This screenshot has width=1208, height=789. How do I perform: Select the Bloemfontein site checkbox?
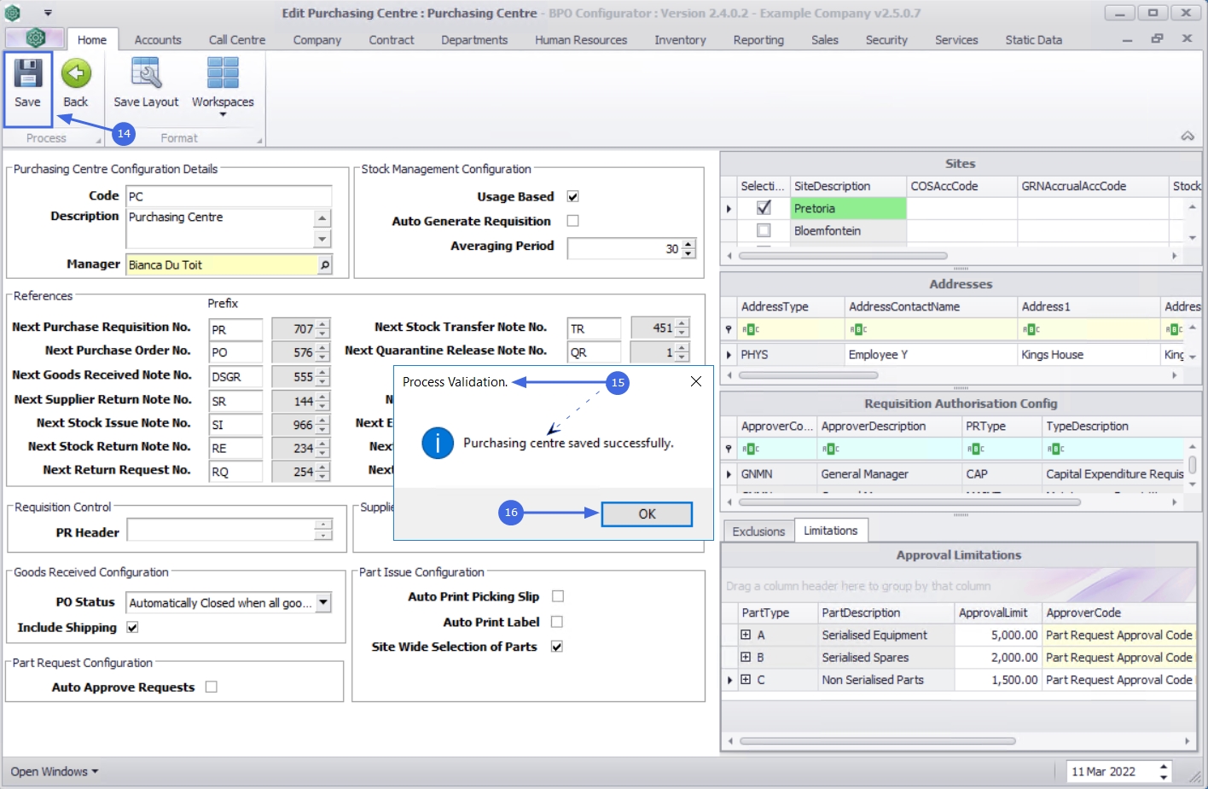764,230
